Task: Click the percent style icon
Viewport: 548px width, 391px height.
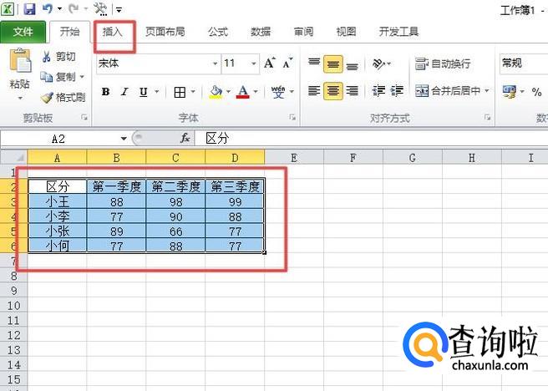Action: pos(536,92)
